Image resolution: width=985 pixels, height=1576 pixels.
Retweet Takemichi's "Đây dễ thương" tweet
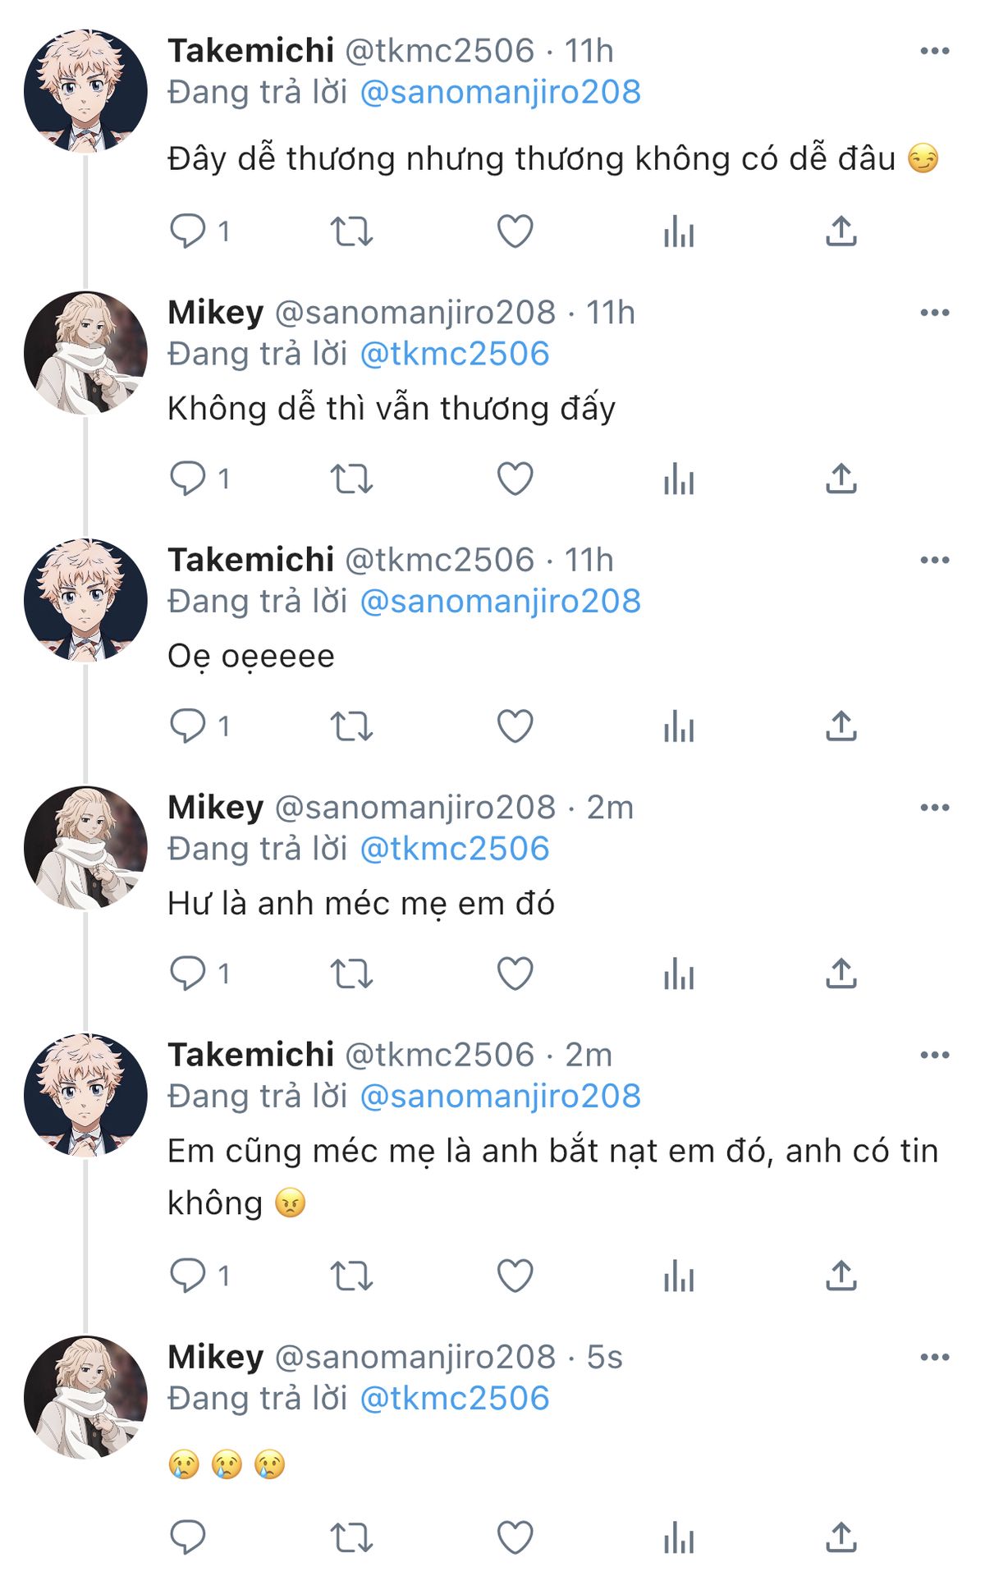351,231
